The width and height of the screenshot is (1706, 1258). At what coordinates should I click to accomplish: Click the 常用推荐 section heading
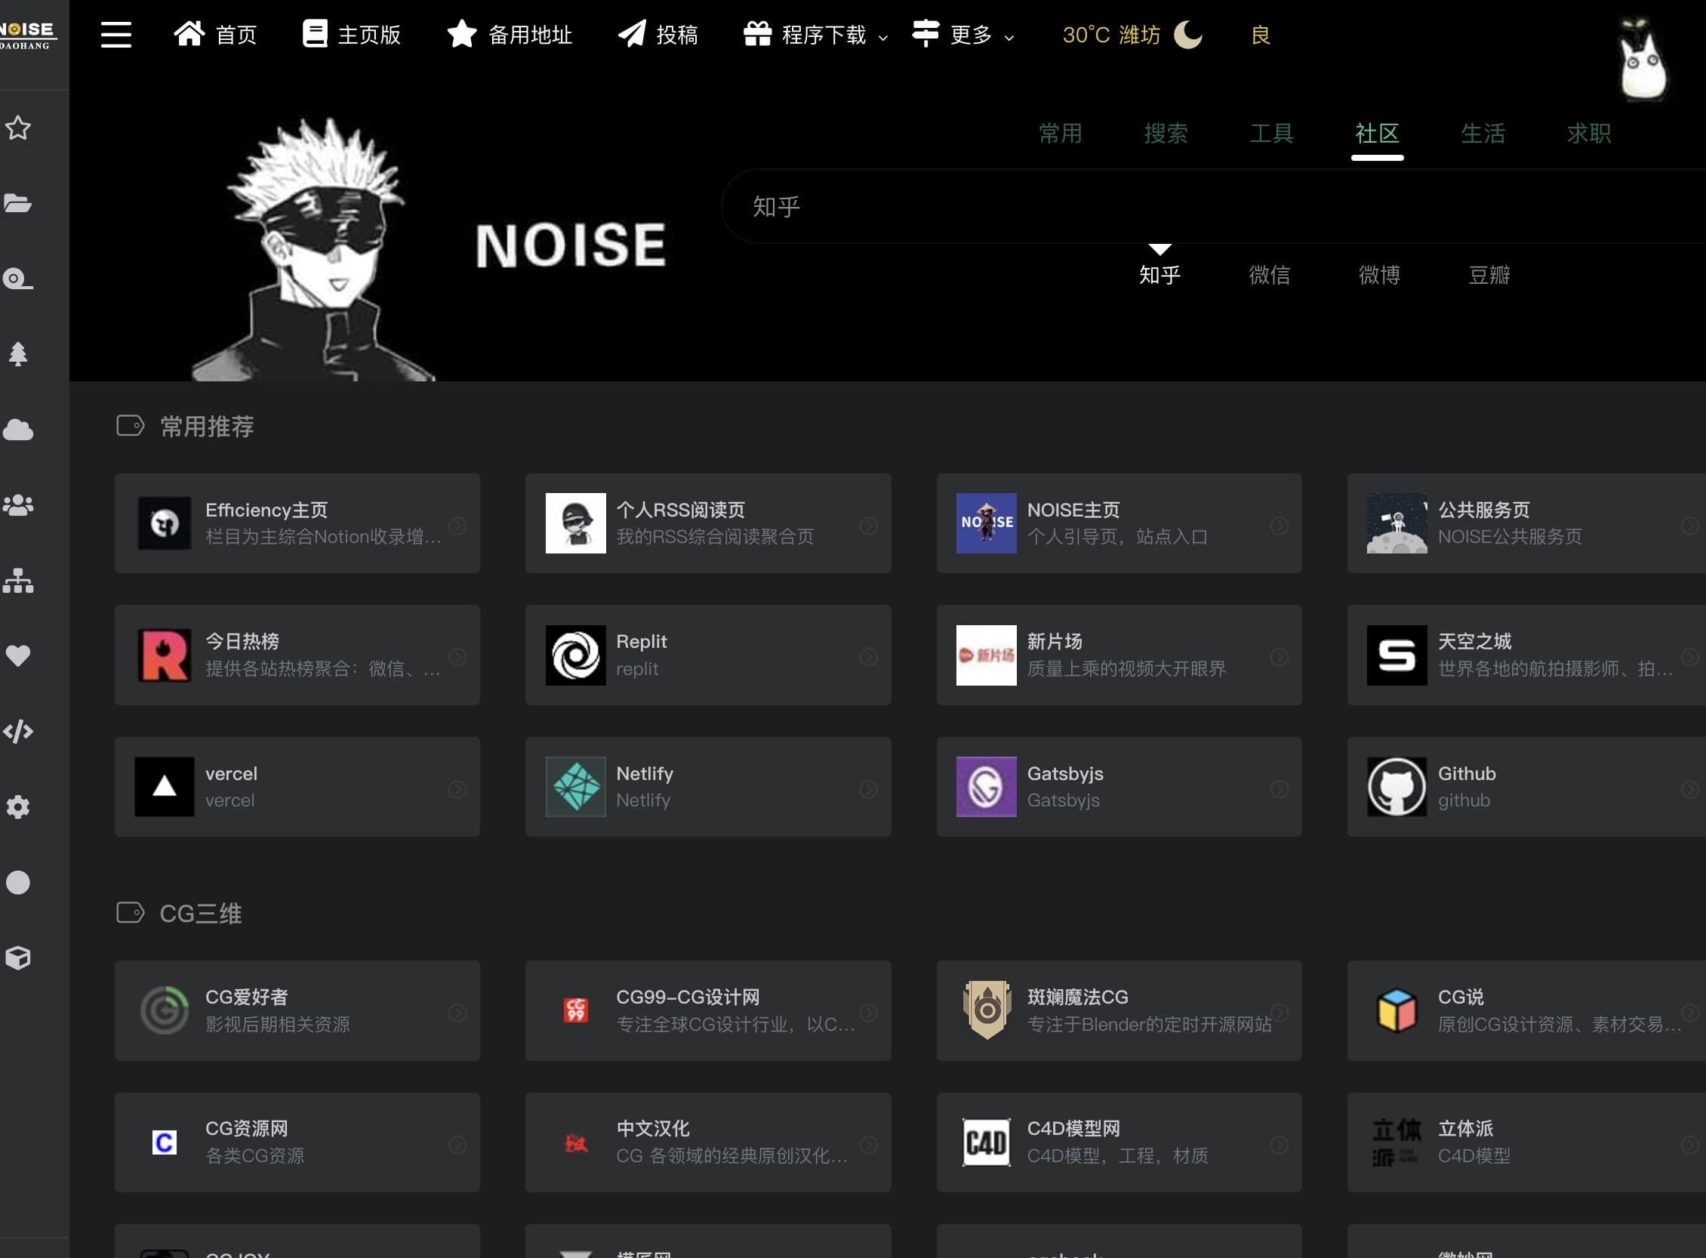pos(206,427)
